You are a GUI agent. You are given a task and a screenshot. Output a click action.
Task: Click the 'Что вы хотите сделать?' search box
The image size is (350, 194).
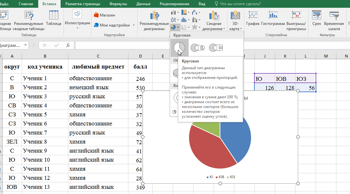(238, 4)
